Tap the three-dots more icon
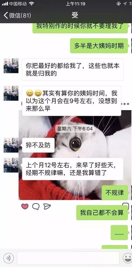This screenshot has width=132, height=267. click(126, 104)
